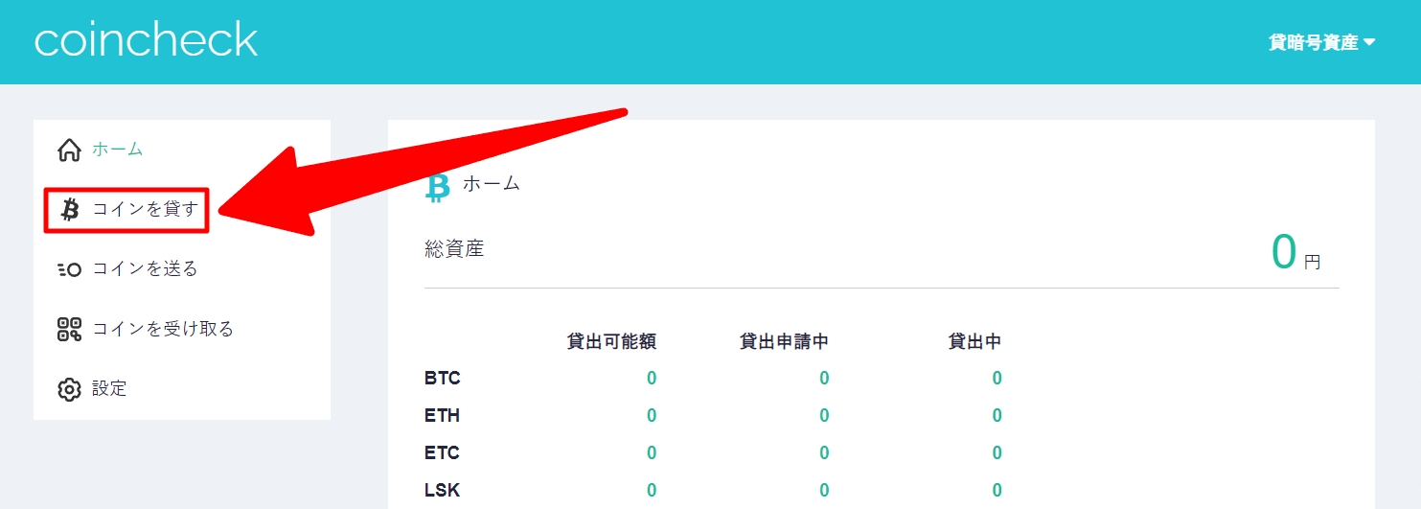Click the Bitcoin icon beside コインを貸す
The image size is (1421, 509).
point(69,209)
